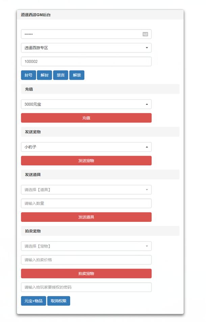The width and height of the screenshot is (206, 322).
Task: Click the 取消权限 revoke permission button
Action: click(58, 301)
